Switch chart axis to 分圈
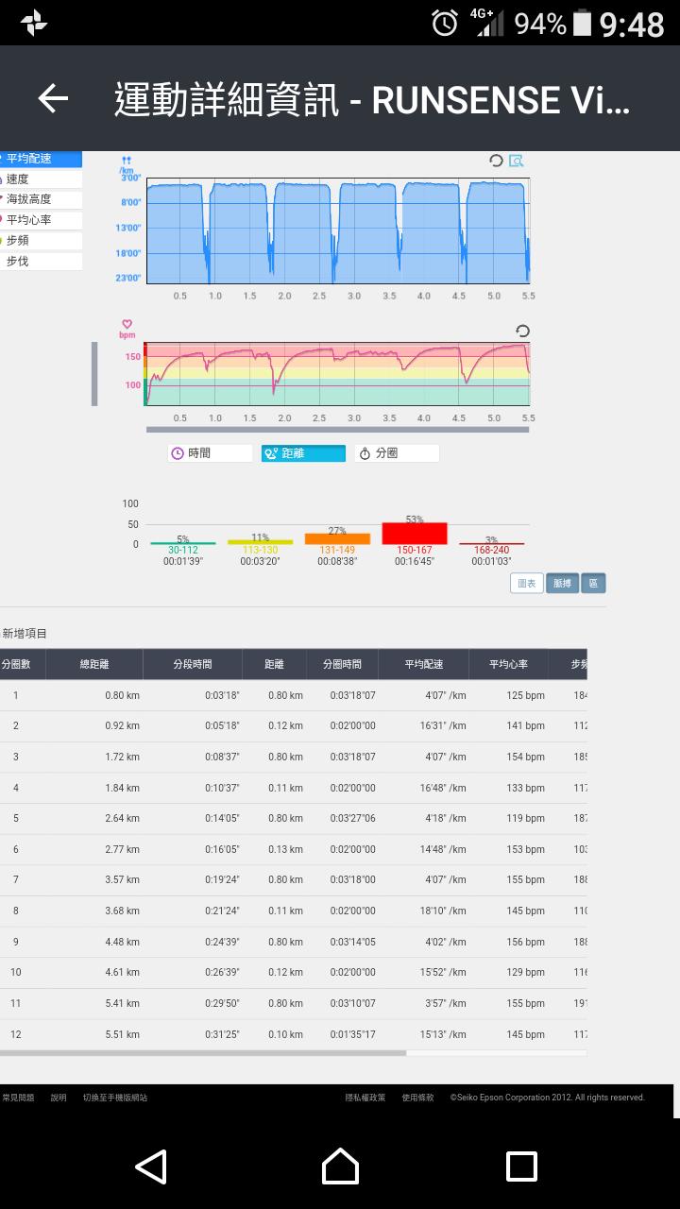The image size is (680, 1209). pos(397,453)
